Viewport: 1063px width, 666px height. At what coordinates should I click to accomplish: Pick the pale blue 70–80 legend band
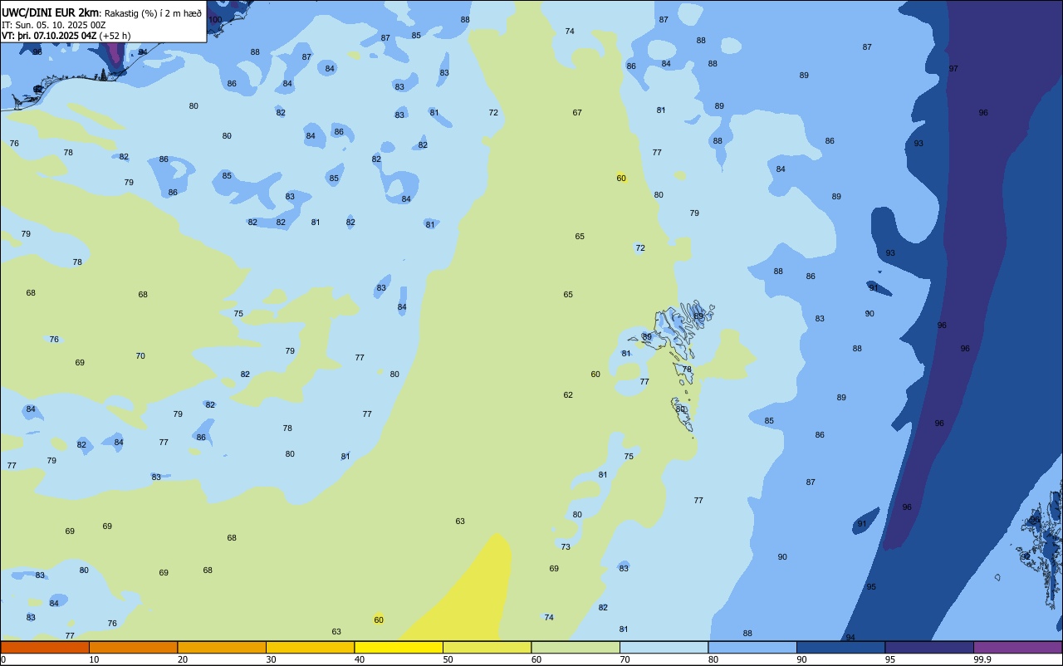click(664, 647)
